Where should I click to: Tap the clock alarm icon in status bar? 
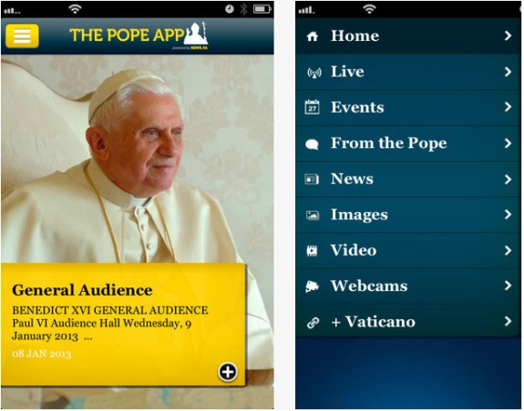pos(230,9)
